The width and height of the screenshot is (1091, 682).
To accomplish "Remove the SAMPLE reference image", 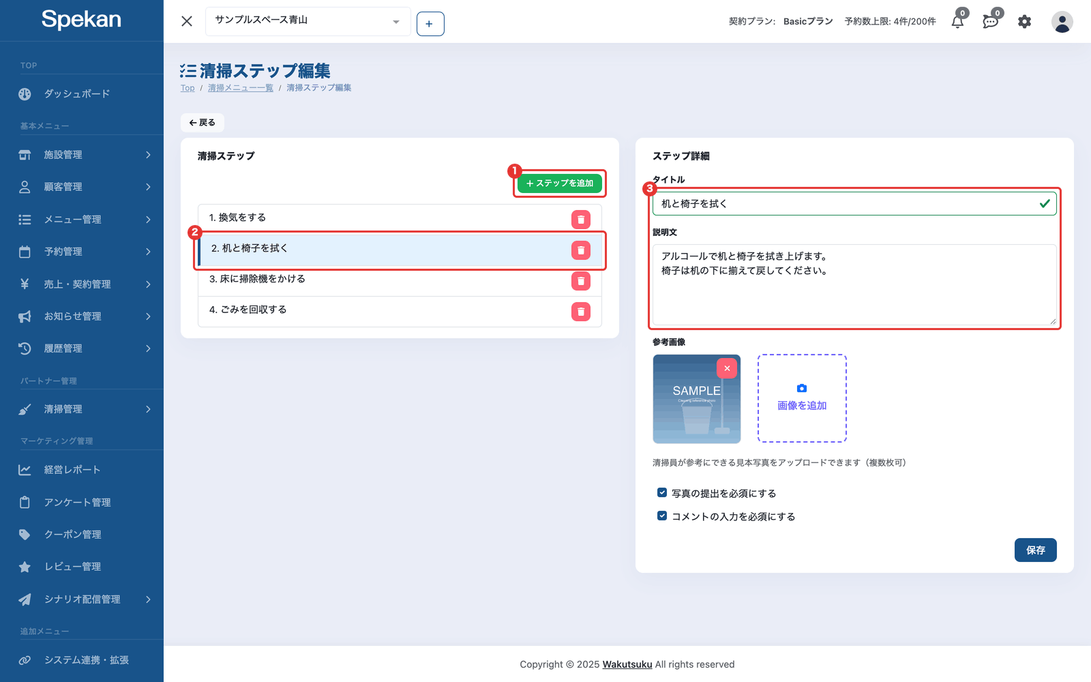I will (727, 368).
